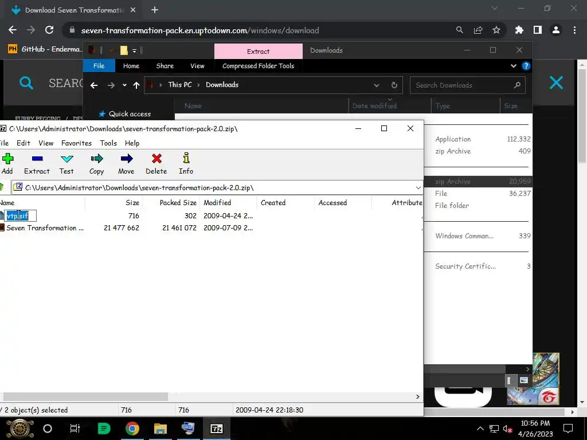Click the zoom magnifier icon in address bar
587x440 pixels.
459,30
